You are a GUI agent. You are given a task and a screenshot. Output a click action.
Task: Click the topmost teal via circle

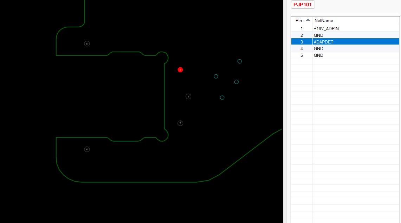pyautogui.click(x=240, y=61)
